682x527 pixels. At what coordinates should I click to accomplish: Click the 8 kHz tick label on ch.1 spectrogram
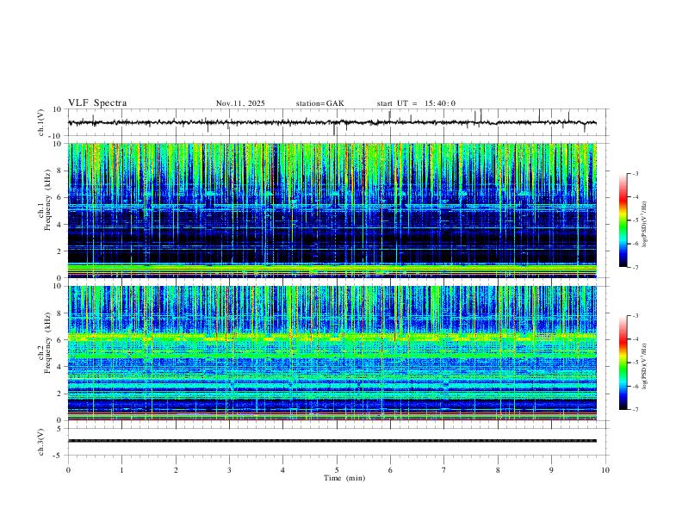coord(59,170)
